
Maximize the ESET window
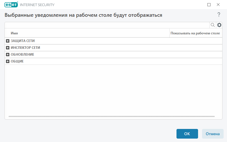(209, 5)
